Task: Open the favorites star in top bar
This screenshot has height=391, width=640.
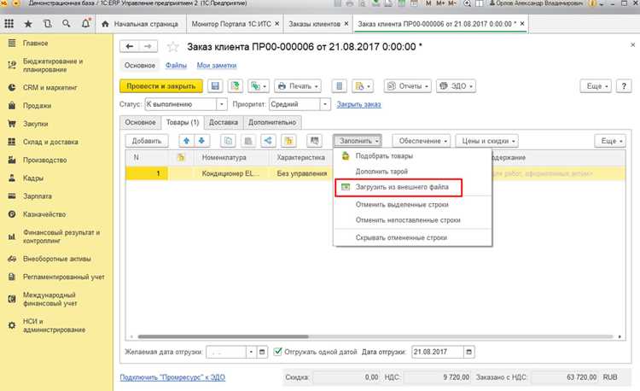Action: coord(28,24)
